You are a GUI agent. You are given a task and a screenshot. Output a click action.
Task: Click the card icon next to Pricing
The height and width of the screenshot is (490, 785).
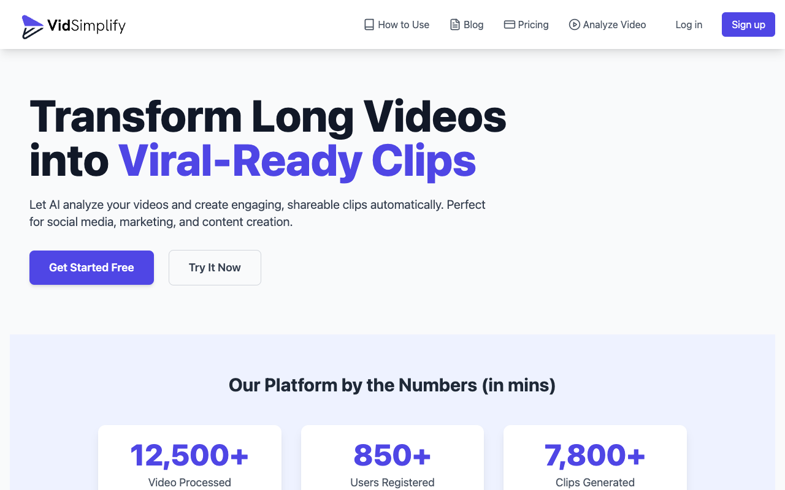pyautogui.click(x=509, y=24)
